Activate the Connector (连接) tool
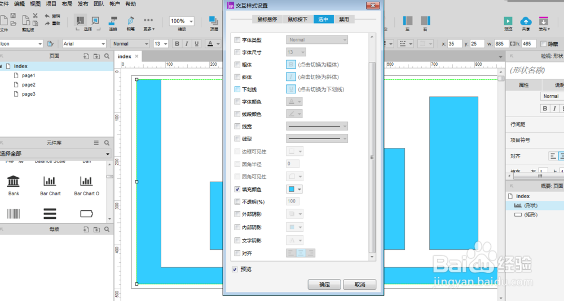564x301 pixels. coord(113,21)
